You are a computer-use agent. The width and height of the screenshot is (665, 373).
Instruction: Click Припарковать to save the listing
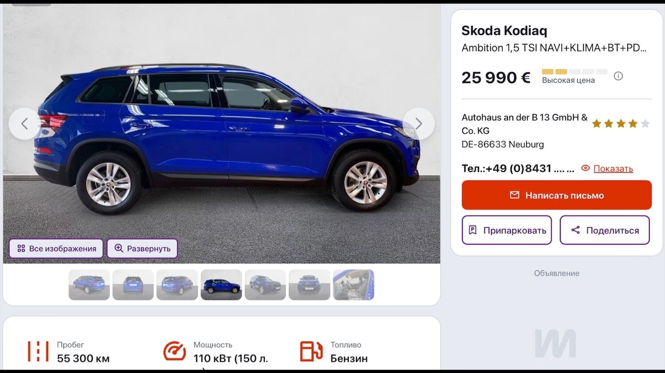(x=507, y=230)
